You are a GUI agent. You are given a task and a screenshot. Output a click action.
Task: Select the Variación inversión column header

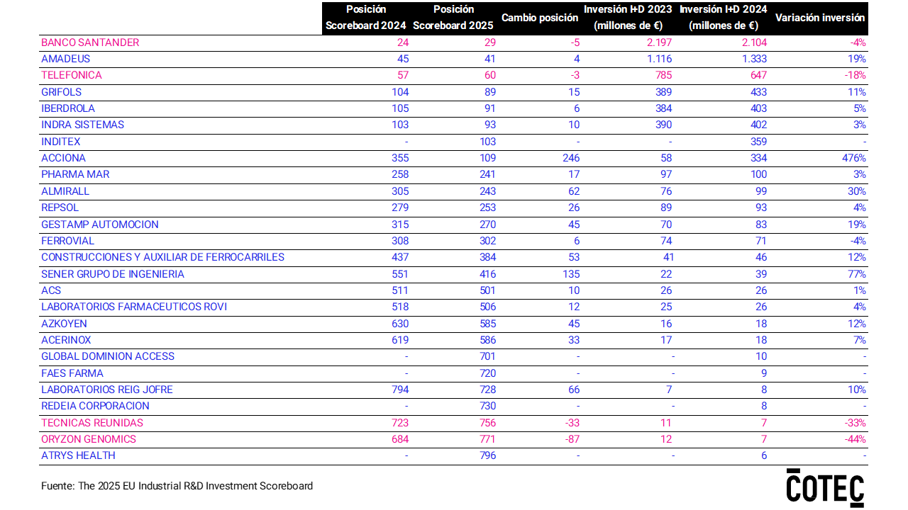click(x=820, y=18)
